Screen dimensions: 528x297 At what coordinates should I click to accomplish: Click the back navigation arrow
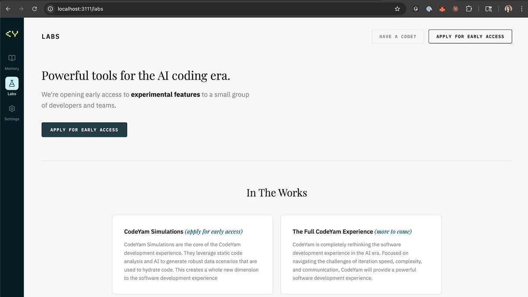pos(8,8)
